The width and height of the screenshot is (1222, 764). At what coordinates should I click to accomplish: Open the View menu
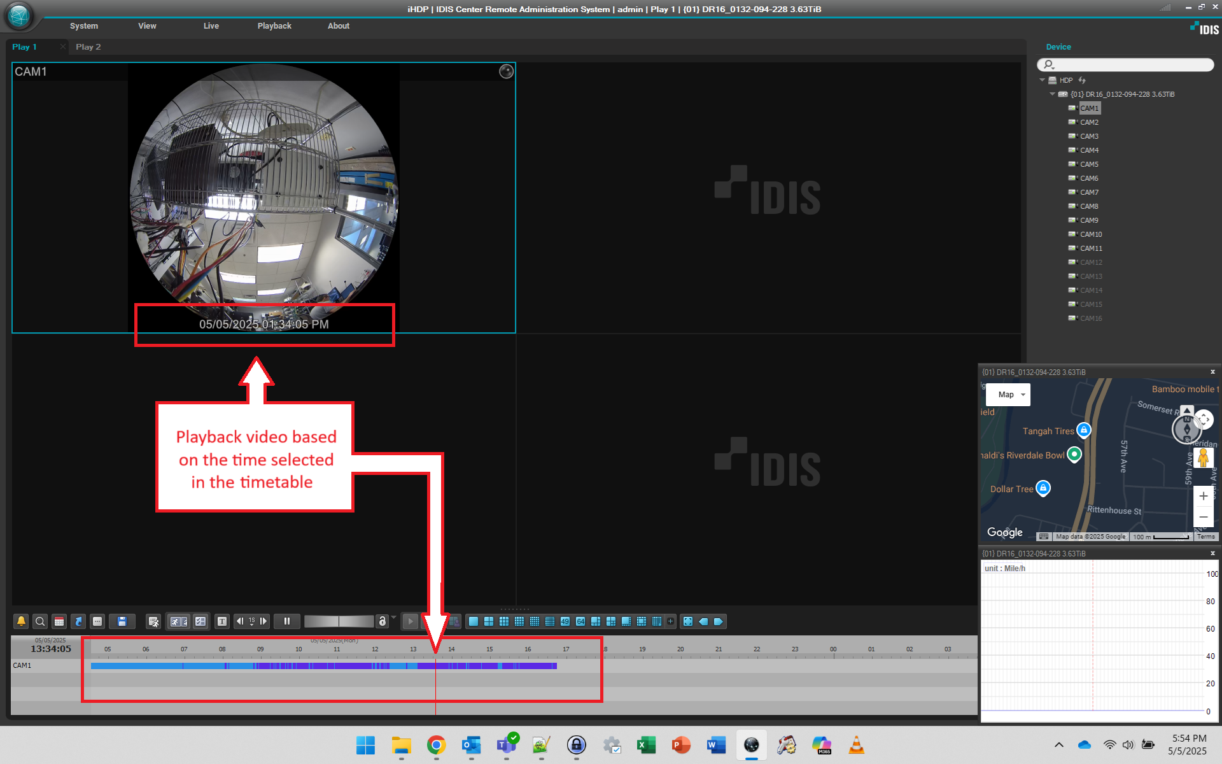(147, 26)
